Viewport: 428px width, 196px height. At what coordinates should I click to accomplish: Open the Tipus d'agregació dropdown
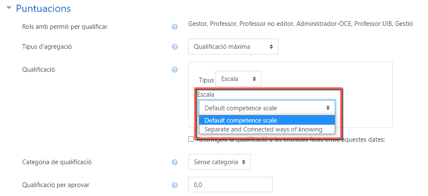233,47
